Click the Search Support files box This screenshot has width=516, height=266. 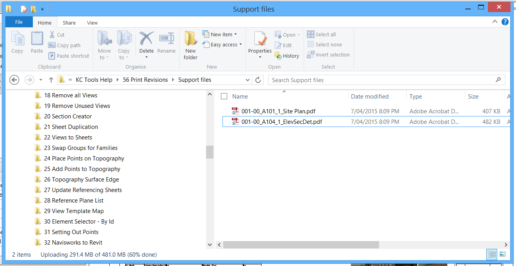point(383,80)
